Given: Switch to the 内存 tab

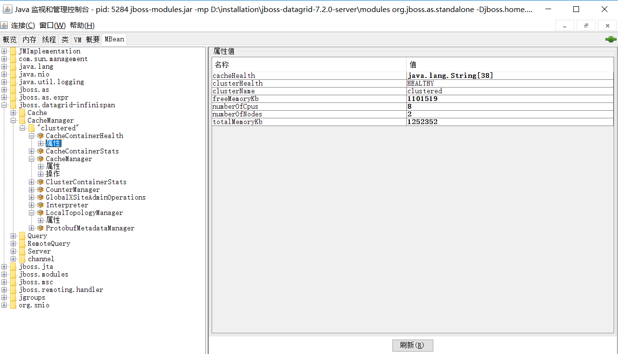Looking at the screenshot, I should (29, 39).
